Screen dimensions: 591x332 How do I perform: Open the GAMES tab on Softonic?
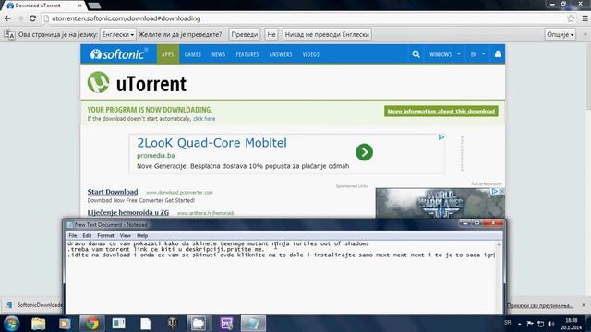pyautogui.click(x=193, y=54)
